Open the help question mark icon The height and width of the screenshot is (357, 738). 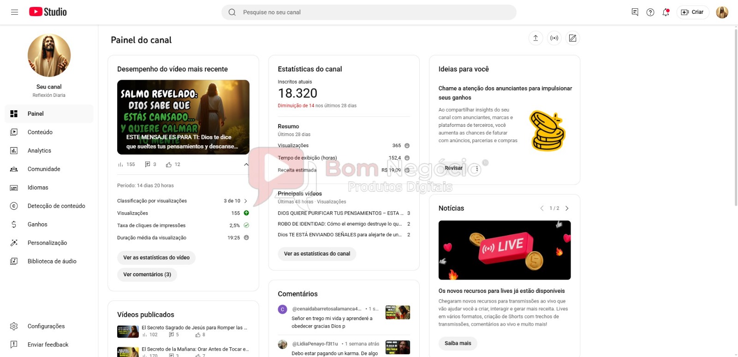[650, 12]
